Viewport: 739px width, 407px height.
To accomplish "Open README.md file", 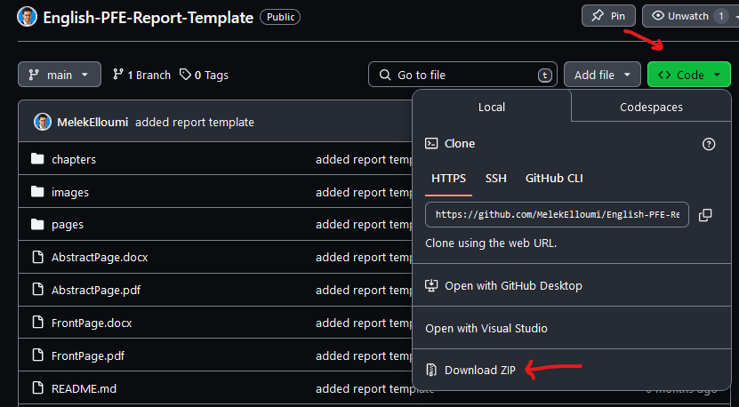I will click(84, 388).
